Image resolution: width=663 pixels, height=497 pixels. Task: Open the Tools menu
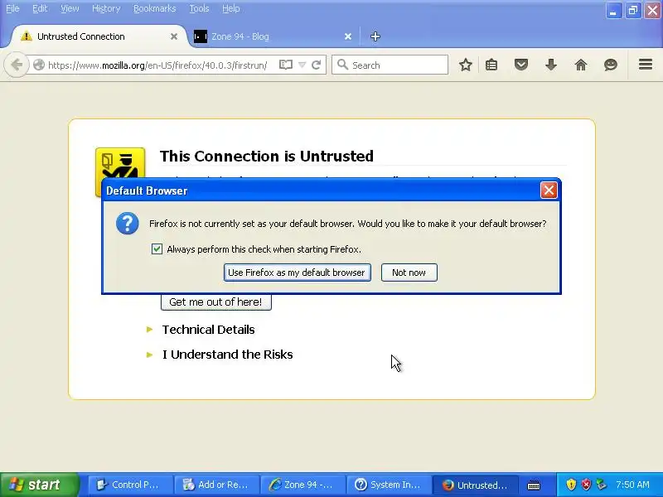tap(199, 8)
